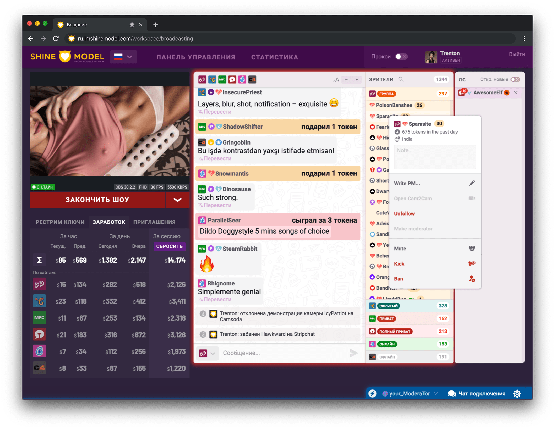
Task: Toggle the MFC chat filter icon
Action: 222,79
